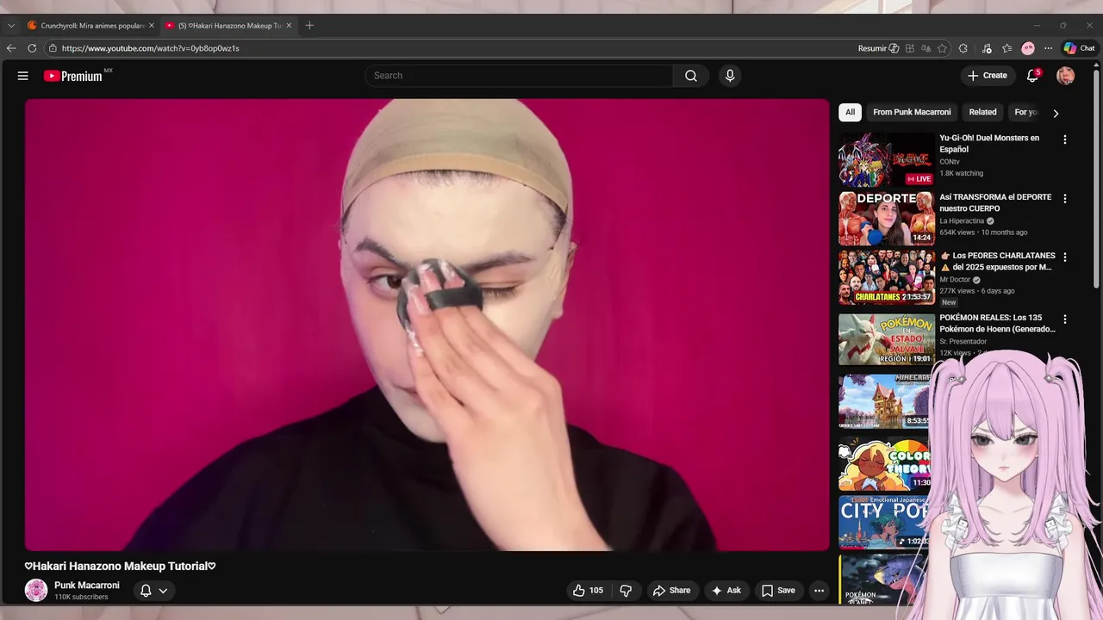Reload the page with refresh icon
The width and height of the screenshot is (1103, 620).
[32, 48]
